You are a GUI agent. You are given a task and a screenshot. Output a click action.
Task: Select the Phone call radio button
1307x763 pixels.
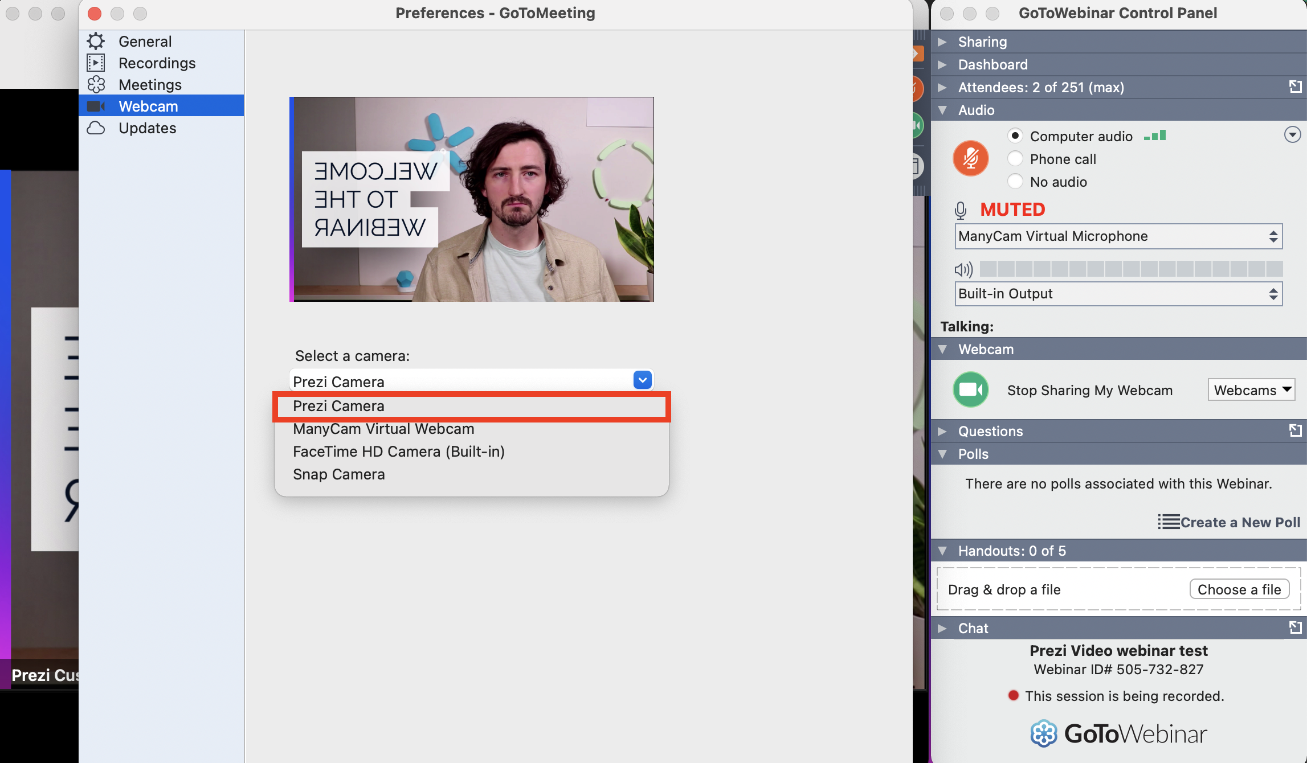tap(1015, 159)
